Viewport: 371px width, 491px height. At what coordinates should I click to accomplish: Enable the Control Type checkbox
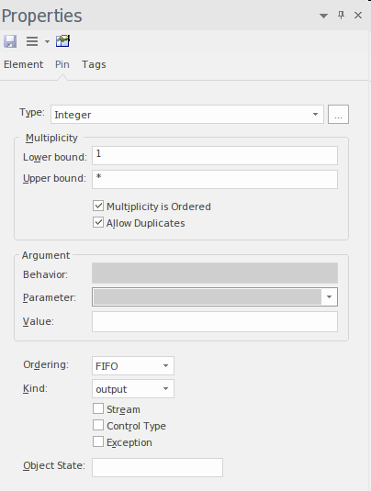[x=98, y=425]
